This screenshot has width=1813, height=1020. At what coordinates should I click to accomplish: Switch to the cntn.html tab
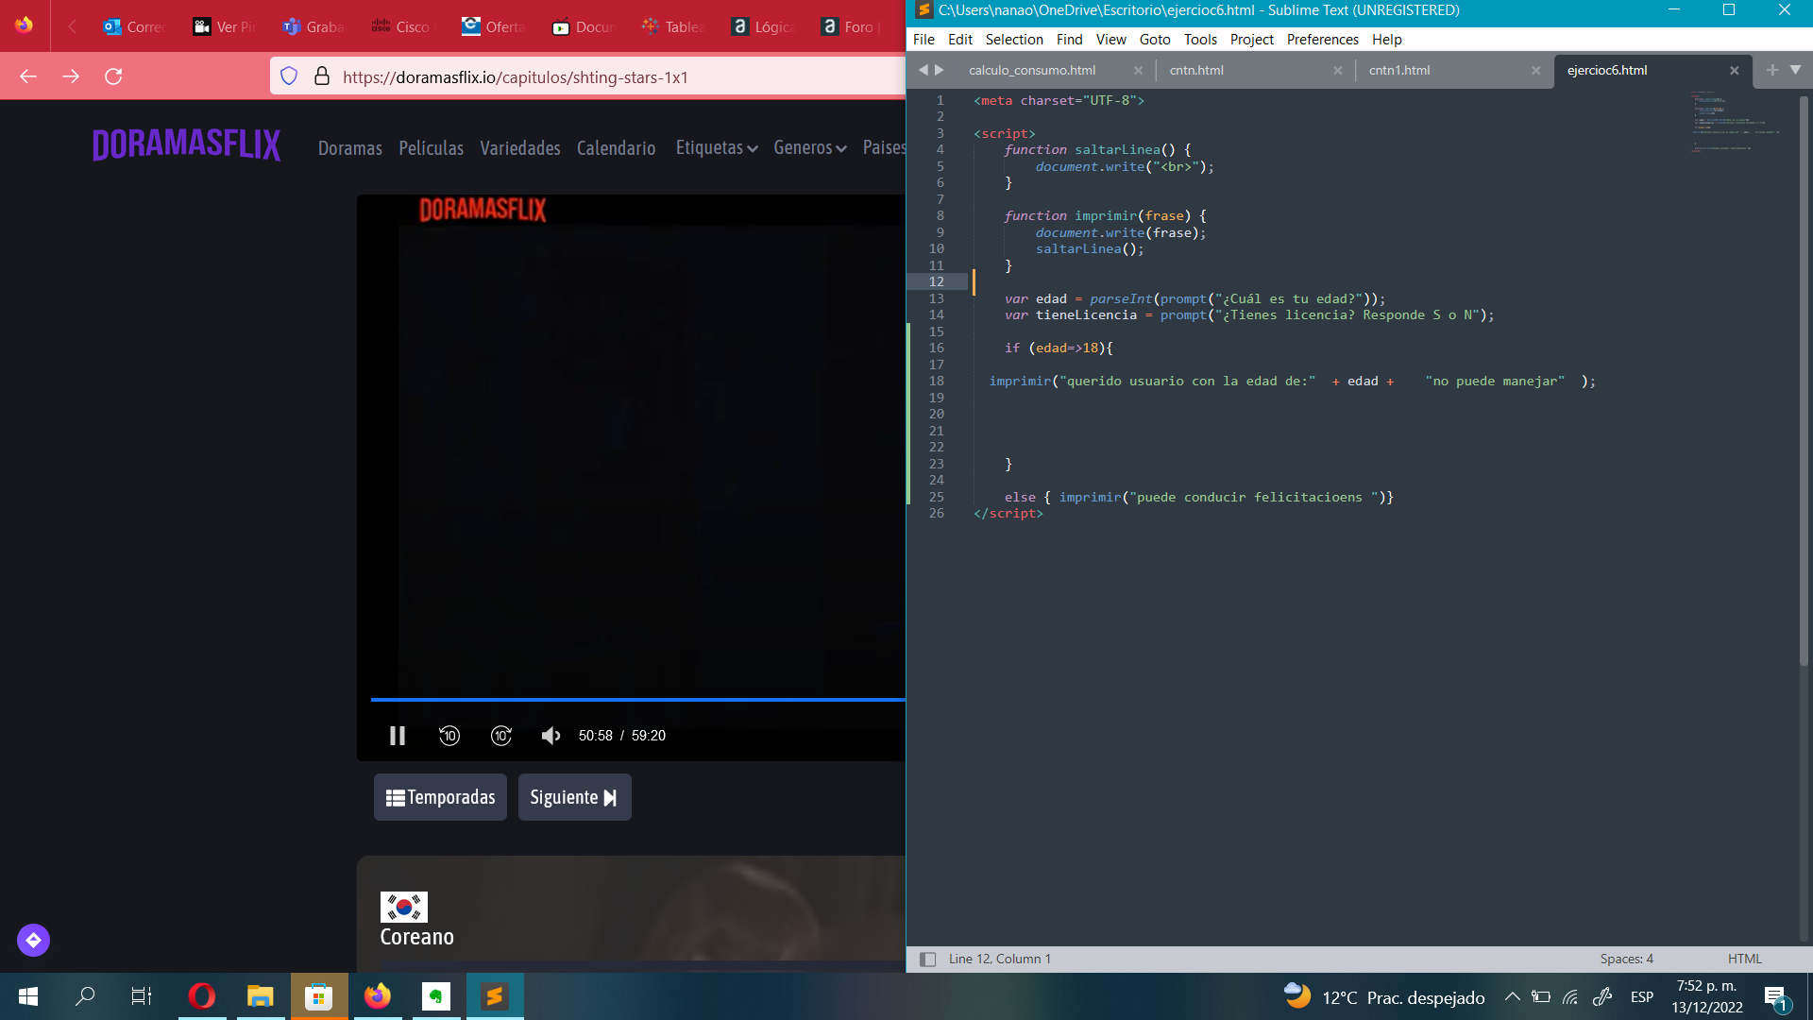pyautogui.click(x=1196, y=71)
